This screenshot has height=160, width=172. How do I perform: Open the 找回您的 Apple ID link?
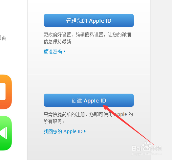[63, 131]
